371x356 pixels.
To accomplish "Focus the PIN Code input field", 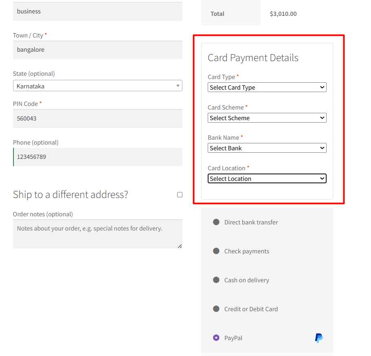I will (x=97, y=119).
